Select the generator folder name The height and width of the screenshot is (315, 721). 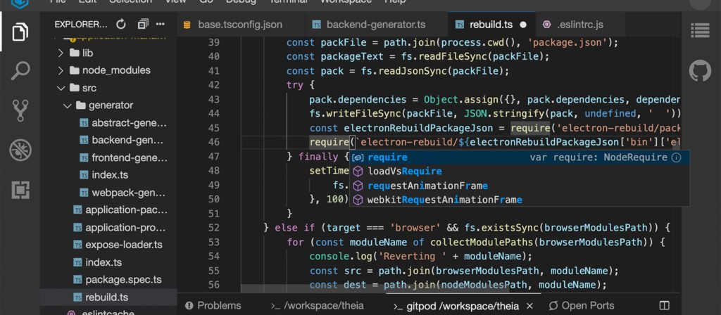point(111,105)
